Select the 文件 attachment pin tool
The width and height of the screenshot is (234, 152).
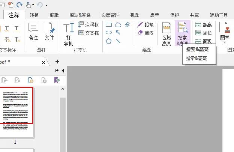(x=49, y=31)
